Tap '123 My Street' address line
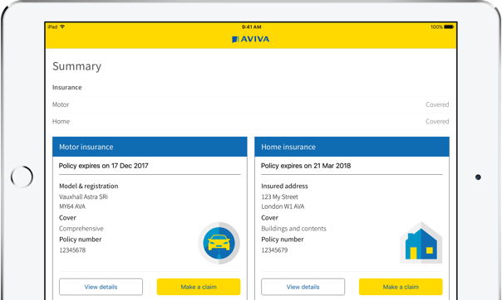 pos(279,196)
